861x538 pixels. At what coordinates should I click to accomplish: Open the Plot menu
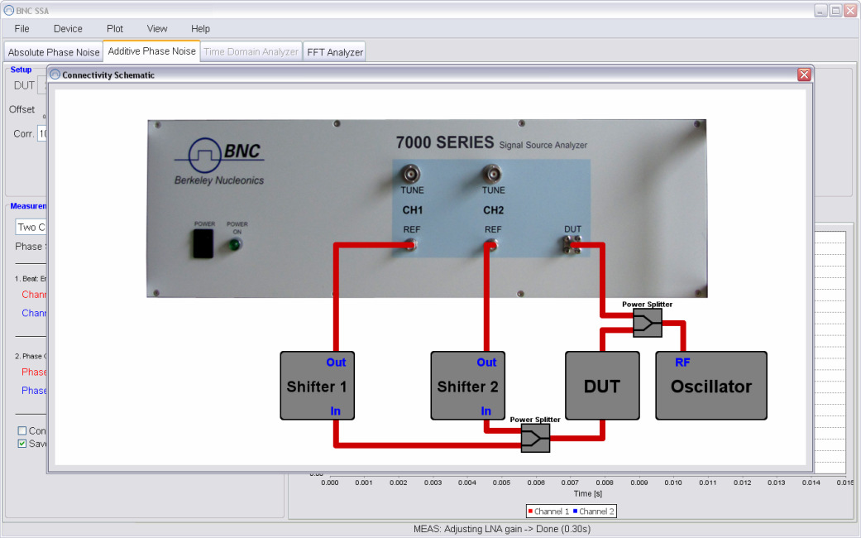pos(115,29)
